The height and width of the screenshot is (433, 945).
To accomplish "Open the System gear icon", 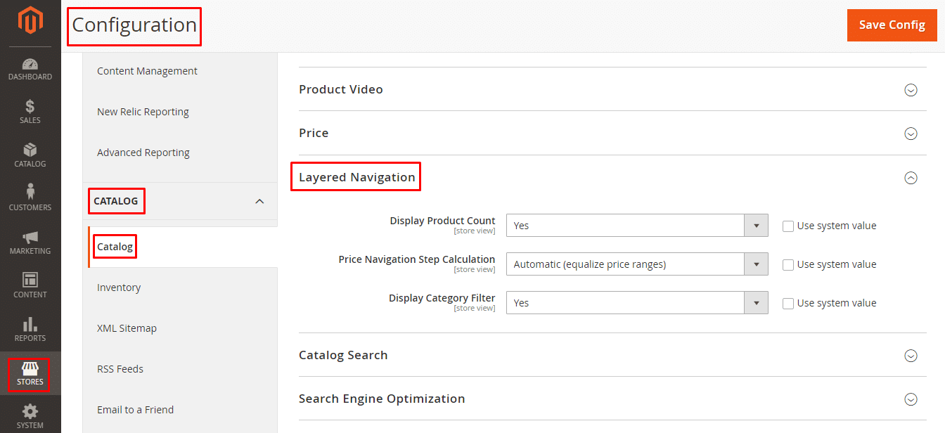I will tap(30, 412).
